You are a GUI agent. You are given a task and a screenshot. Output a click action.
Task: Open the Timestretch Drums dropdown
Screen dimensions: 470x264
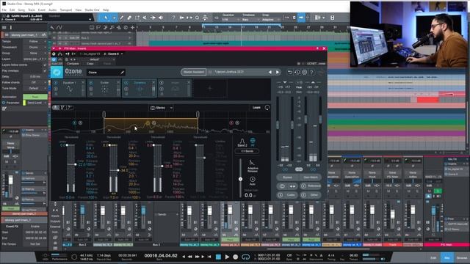click(35, 47)
